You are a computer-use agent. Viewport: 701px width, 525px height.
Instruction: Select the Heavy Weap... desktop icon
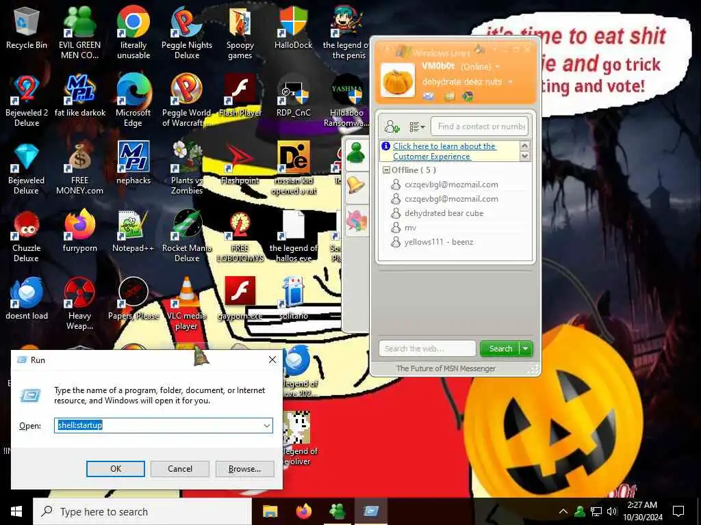[79, 304]
